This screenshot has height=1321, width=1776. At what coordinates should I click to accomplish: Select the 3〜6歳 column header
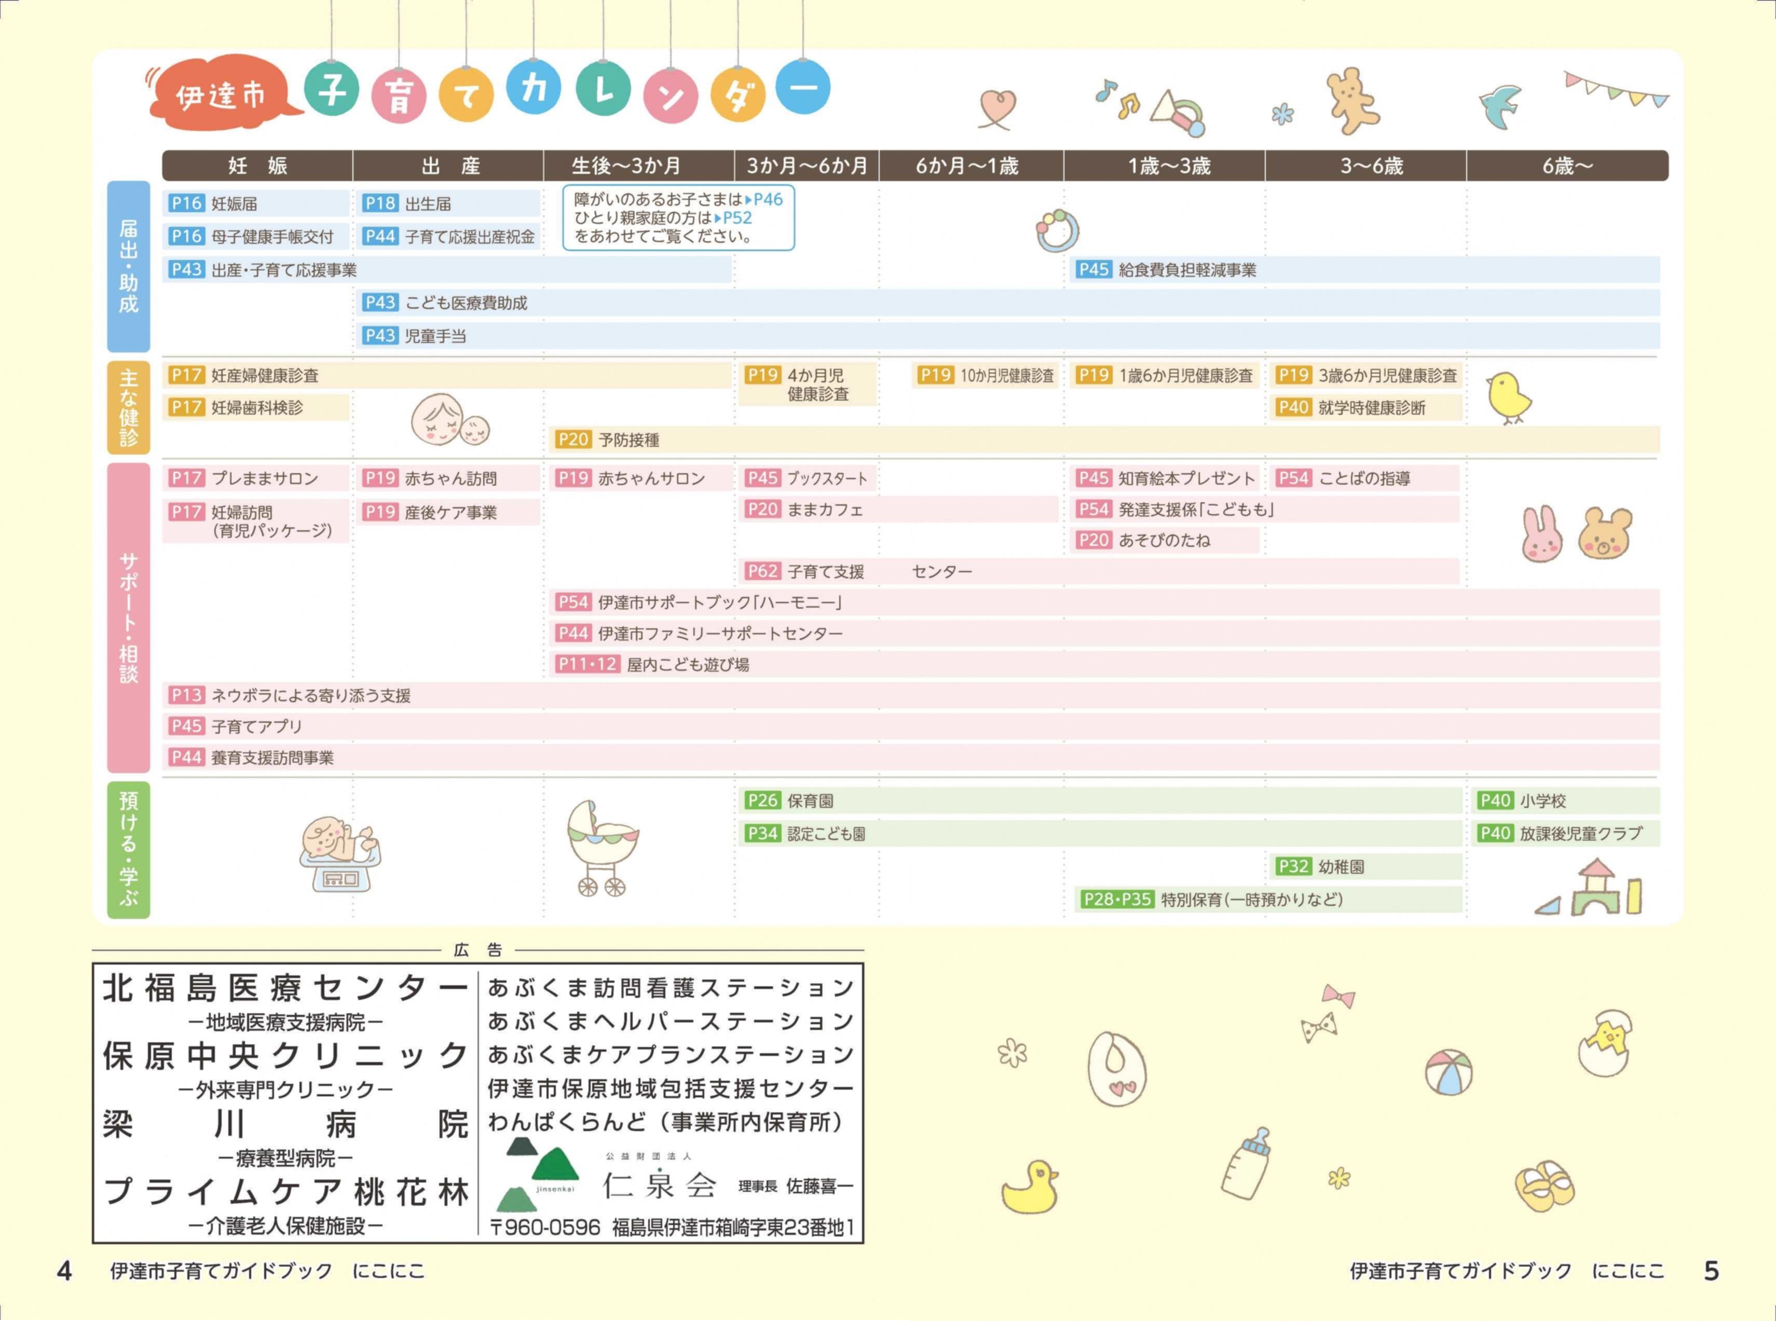[x=1366, y=166]
